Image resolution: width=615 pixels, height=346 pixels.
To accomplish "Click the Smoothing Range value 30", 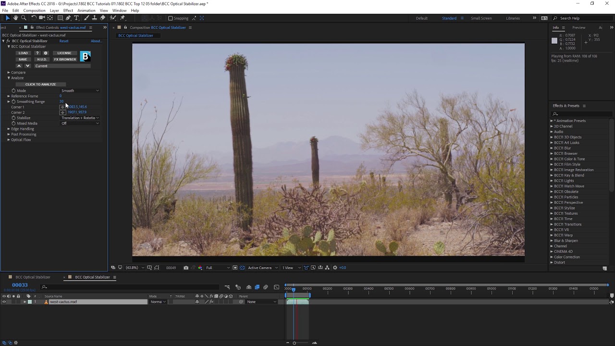I will (x=61, y=101).
